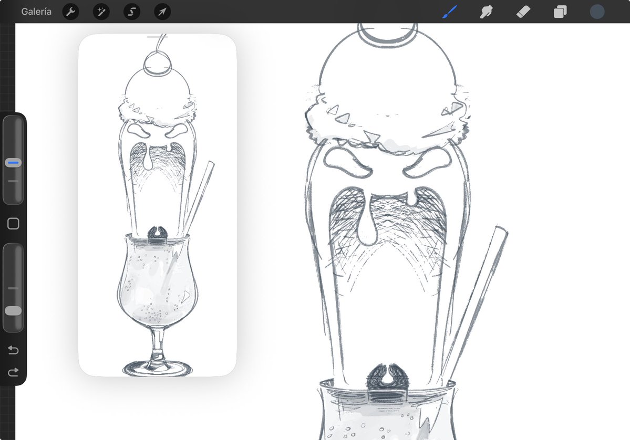This screenshot has height=440, width=630.
Task: Open the Actions wrench menu
Action: coord(71,12)
